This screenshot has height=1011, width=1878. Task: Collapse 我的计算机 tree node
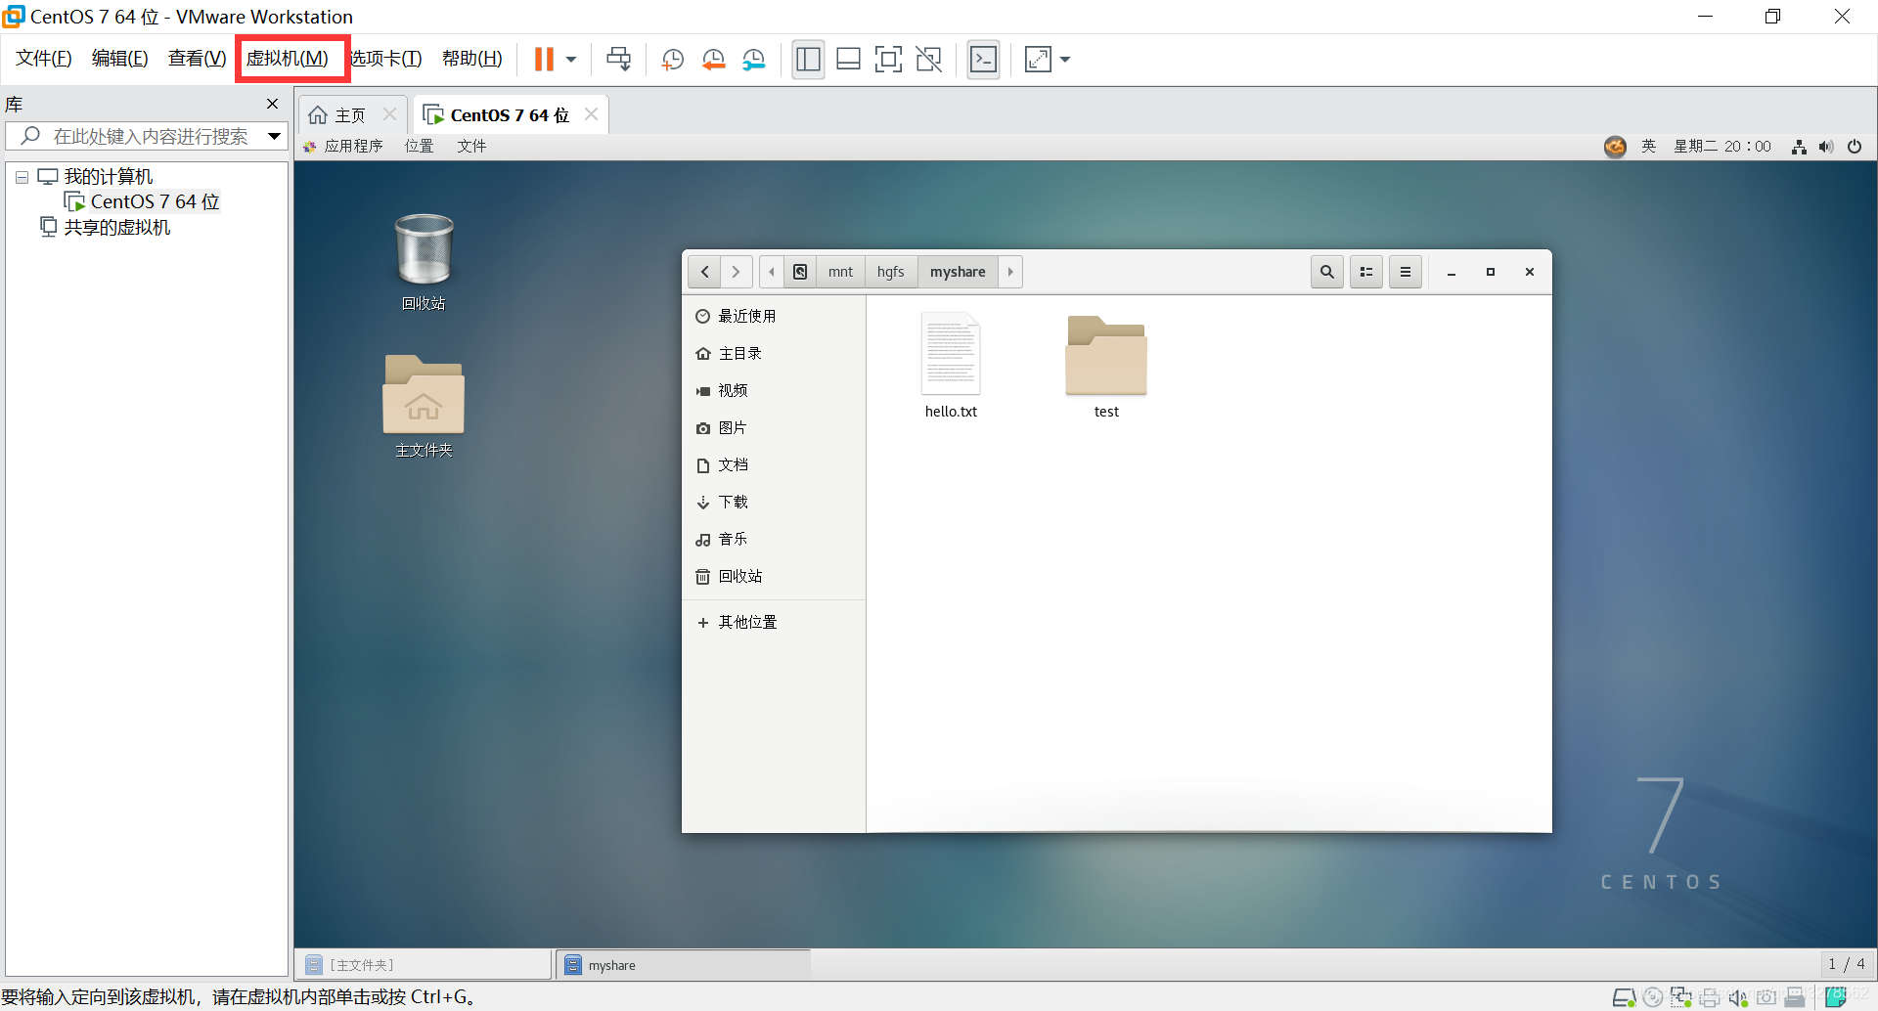click(x=22, y=178)
